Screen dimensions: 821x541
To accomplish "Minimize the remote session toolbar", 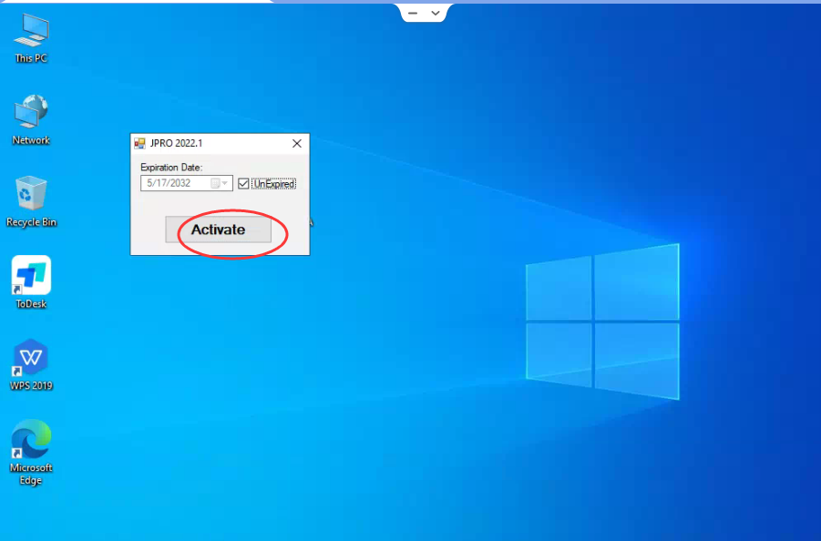I will (x=413, y=13).
